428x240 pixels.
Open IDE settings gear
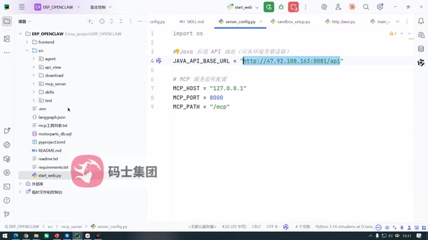click(380, 7)
